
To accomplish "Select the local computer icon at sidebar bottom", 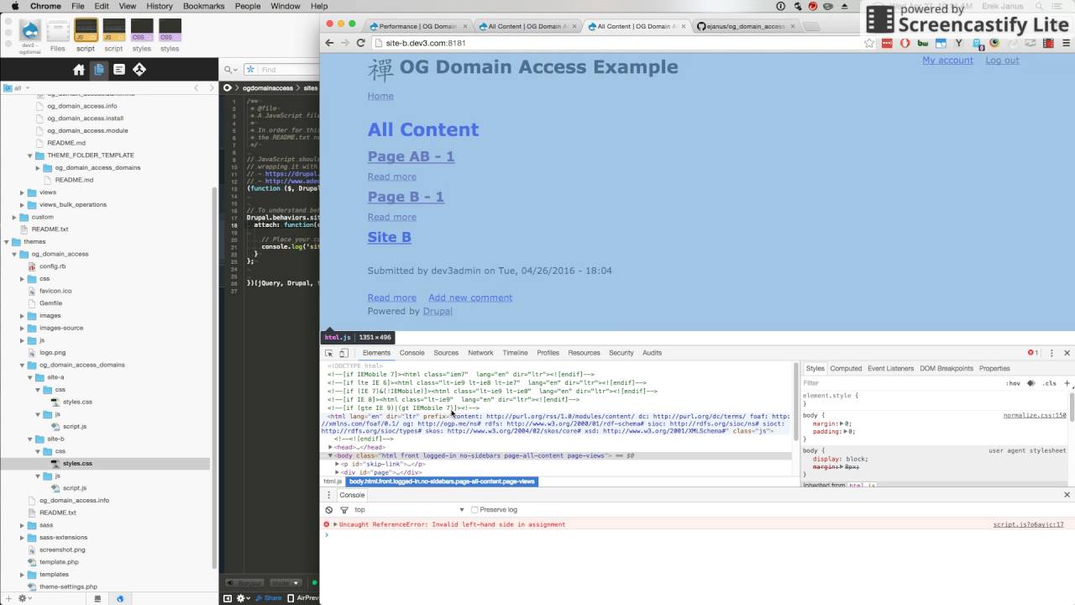I will 97,598.
